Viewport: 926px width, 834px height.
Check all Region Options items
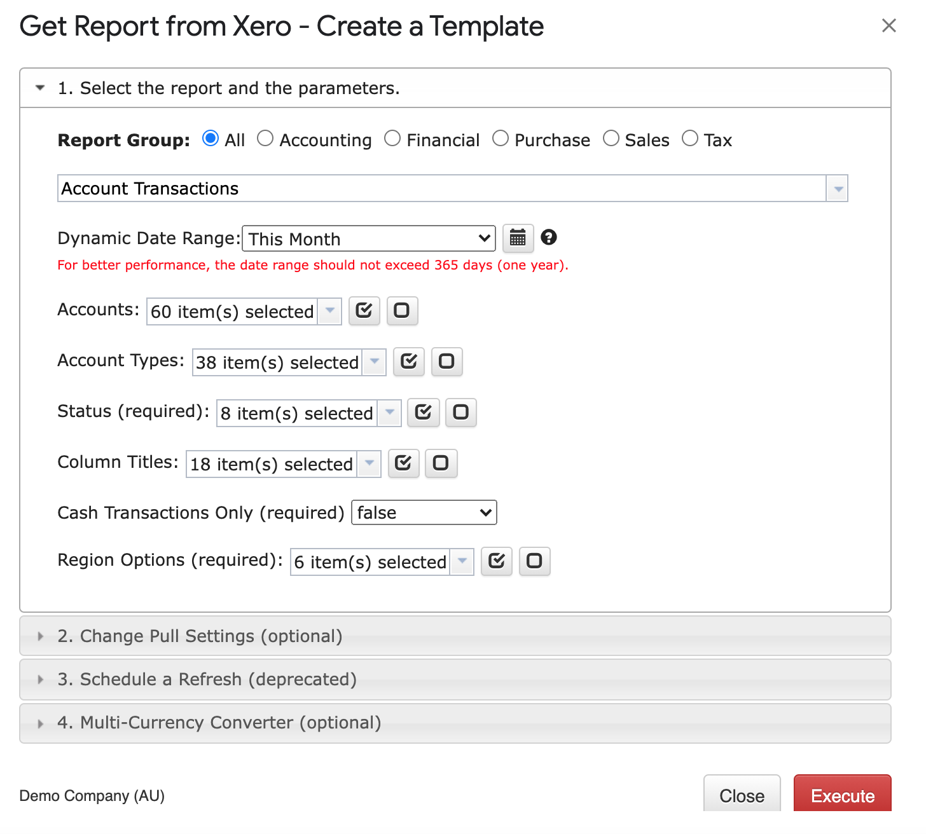[497, 561]
